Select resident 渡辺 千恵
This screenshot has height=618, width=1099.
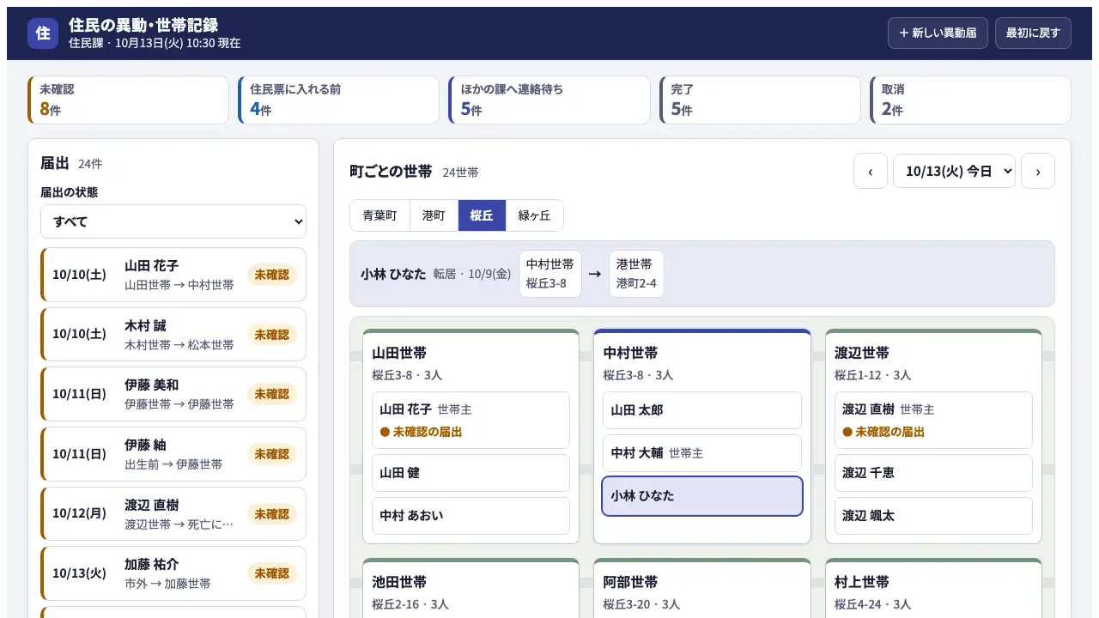pos(933,473)
